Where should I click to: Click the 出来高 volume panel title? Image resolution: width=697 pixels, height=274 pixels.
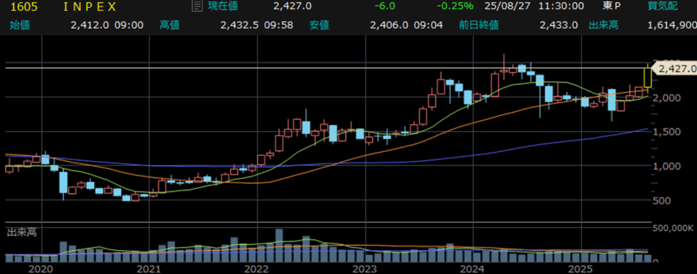21,233
